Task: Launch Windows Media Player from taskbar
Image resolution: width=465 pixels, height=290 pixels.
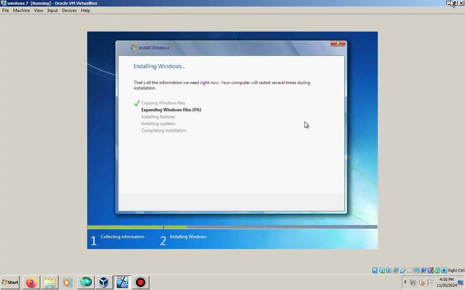Action: click(68, 282)
